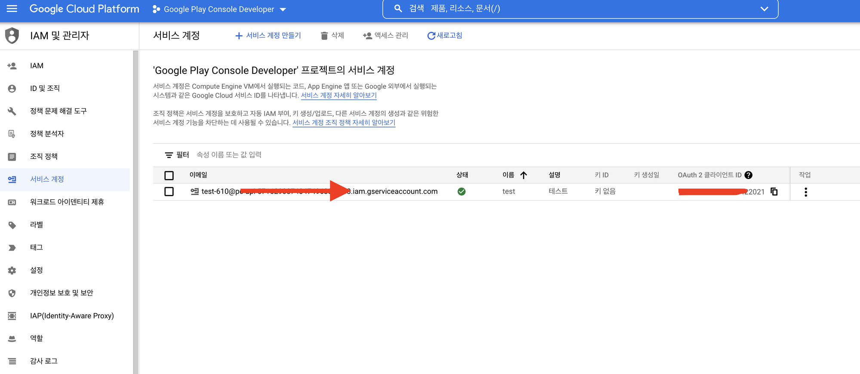Click 새로고침 refresh button
The height and width of the screenshot is (374, 860).
click(445, 36)
